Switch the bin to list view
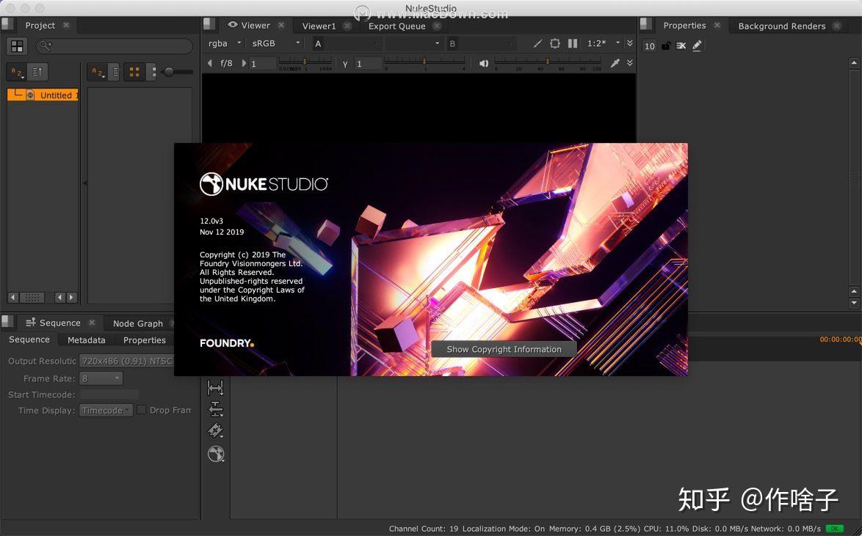The height and width of the screenshot is (536, 862). tap(115, 72)
